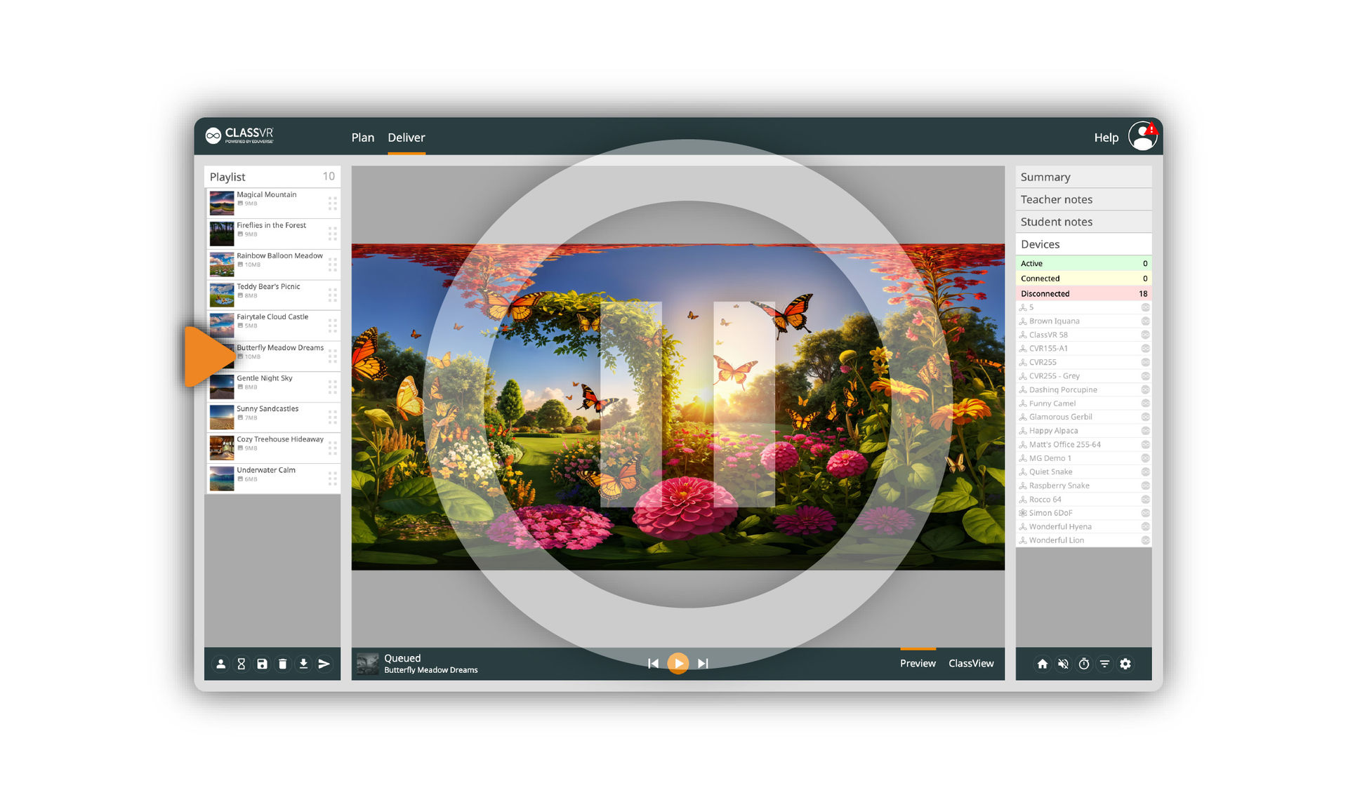Toggle the status circle for Happy Alpaca
1348x809 pixels.
(1145, 431)
